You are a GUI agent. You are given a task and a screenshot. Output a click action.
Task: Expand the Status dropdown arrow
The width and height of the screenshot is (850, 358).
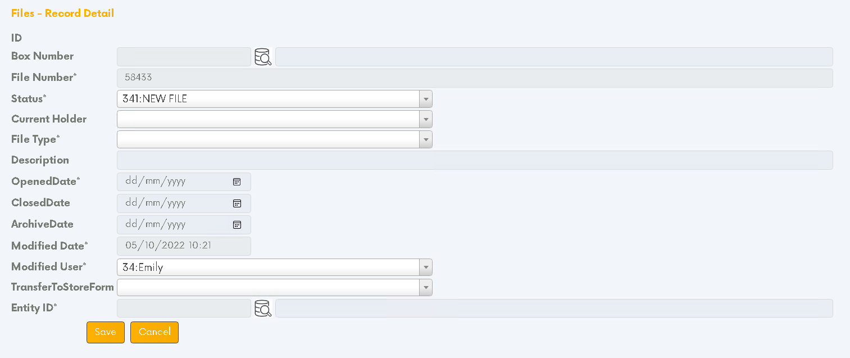point(426,99)
